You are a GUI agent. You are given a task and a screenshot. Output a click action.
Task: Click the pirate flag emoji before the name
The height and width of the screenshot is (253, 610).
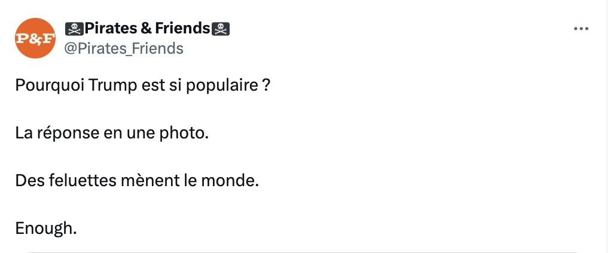coord(74,29)
